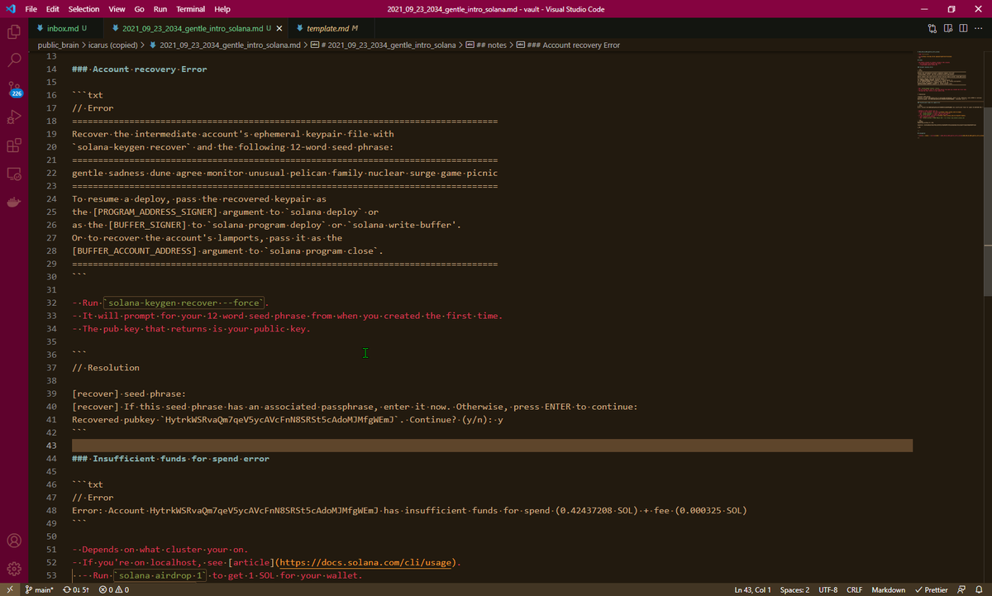Place cursor on empty highlighted line 43

pos(492,446)
